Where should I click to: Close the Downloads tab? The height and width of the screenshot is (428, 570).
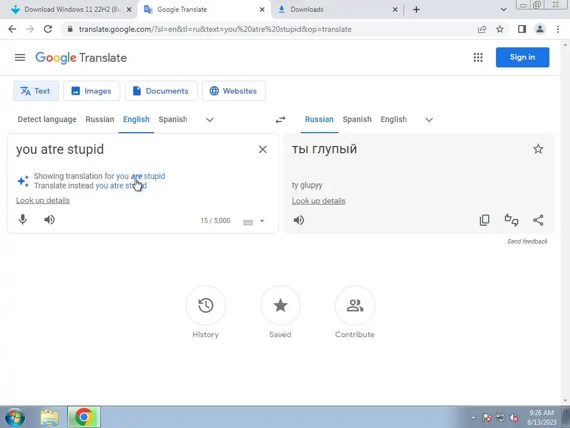(395, 9)
